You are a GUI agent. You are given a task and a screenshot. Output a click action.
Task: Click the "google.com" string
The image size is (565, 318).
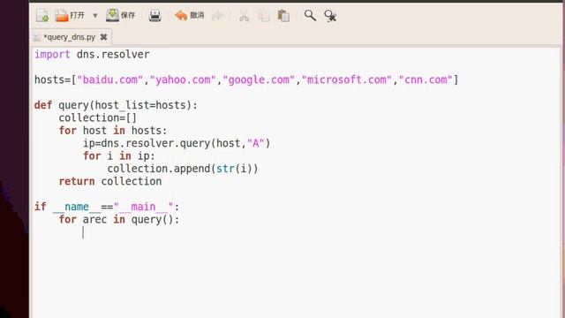[259, 79]
